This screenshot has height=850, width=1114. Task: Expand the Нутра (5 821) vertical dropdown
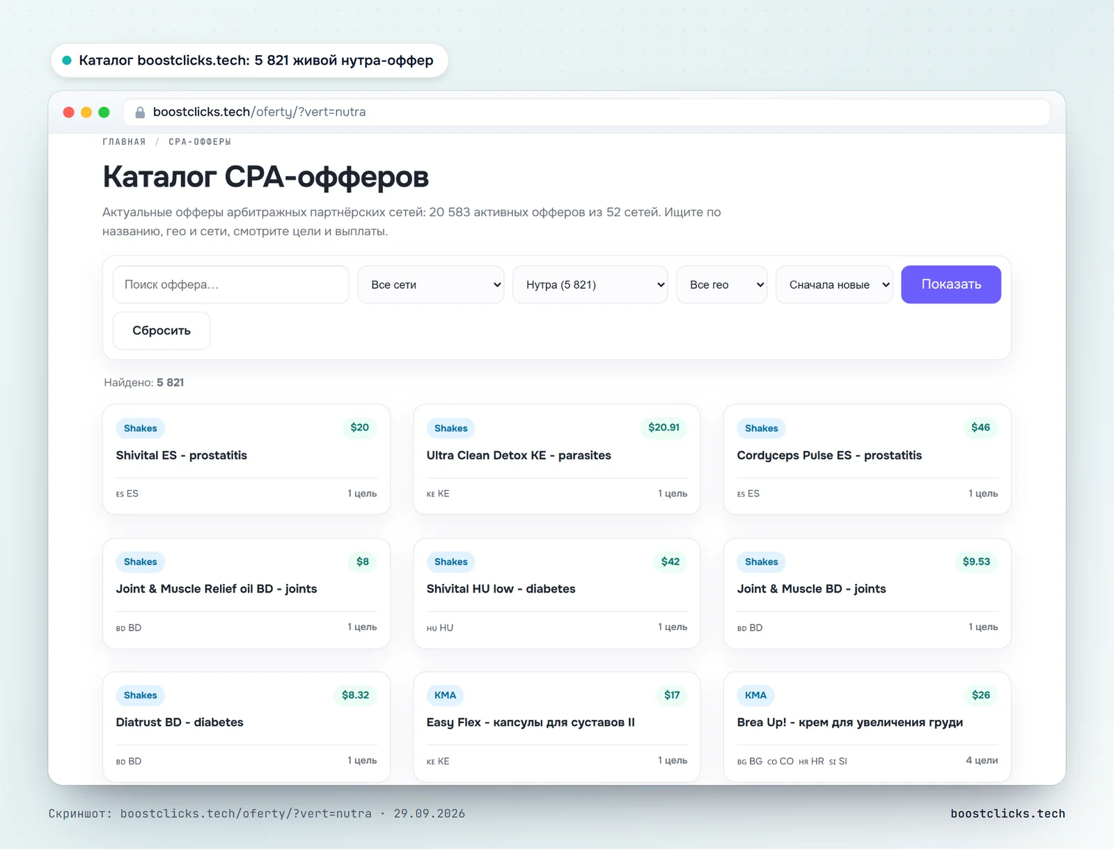coord(590,285)
